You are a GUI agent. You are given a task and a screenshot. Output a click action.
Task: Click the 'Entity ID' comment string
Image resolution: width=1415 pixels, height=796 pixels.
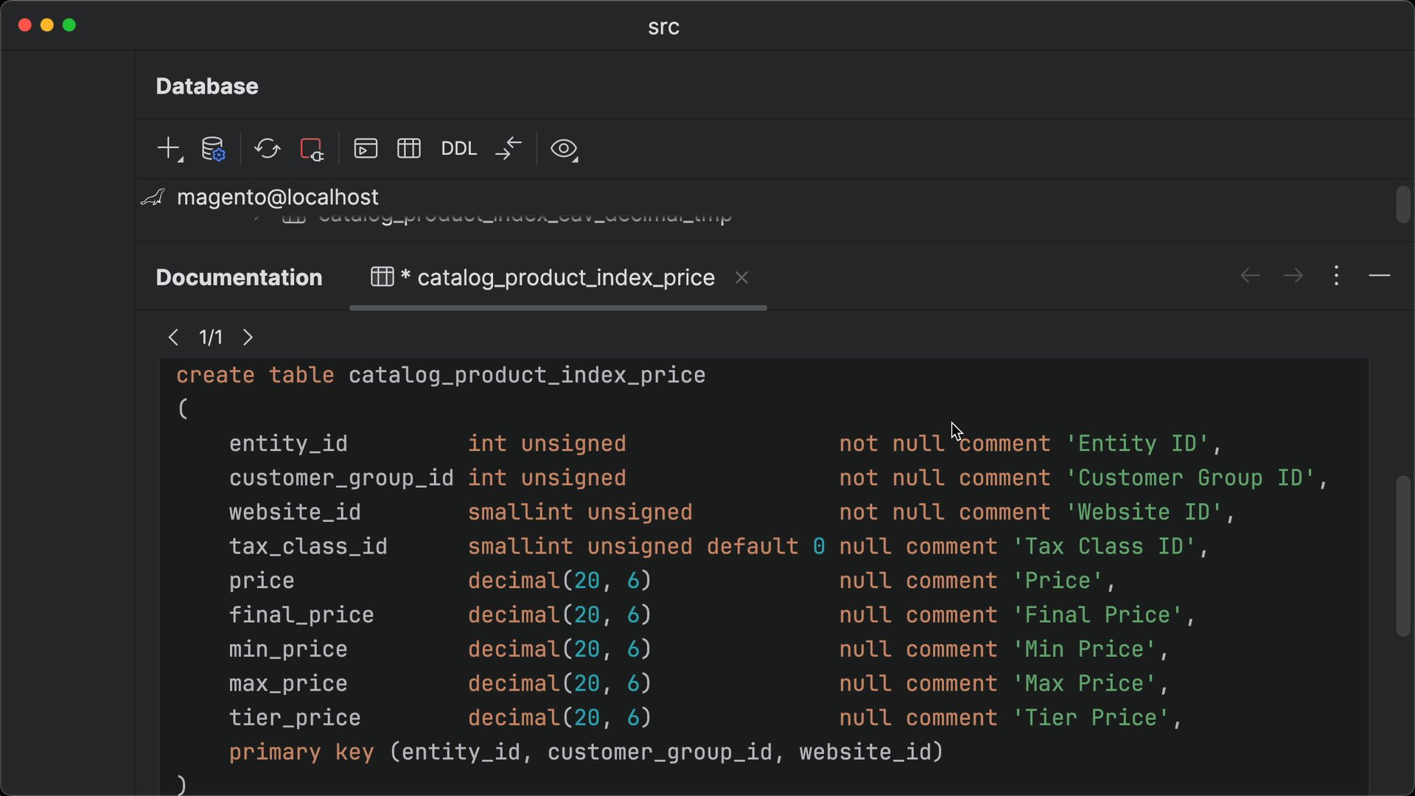[1137, 444]
